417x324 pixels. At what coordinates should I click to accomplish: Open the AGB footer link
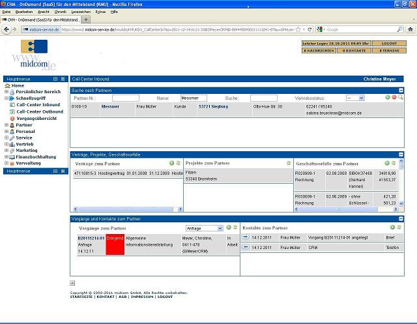122,297
